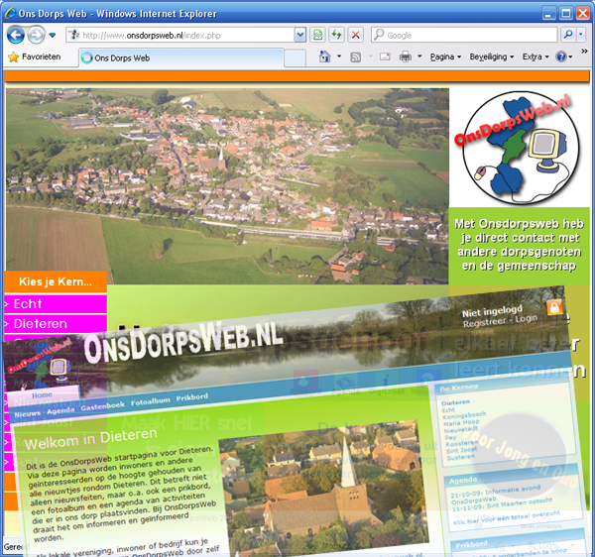
Task: Click the Read Mail icon
Action: coord(385,56)
